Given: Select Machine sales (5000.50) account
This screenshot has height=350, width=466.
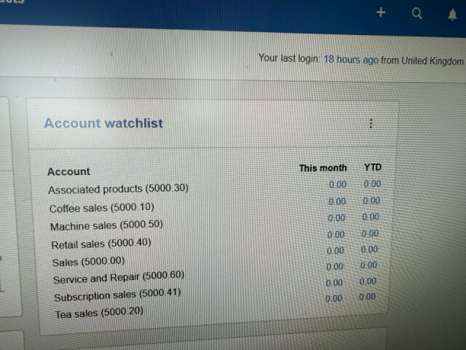Looking at the screenshot, I should [106, 225].
